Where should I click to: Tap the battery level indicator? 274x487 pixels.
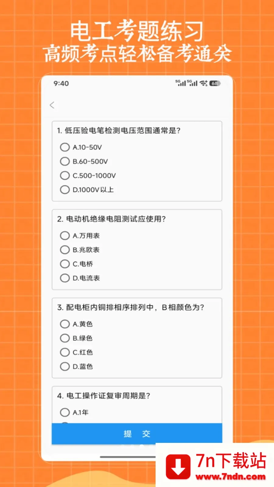click(x=215, y=83)
